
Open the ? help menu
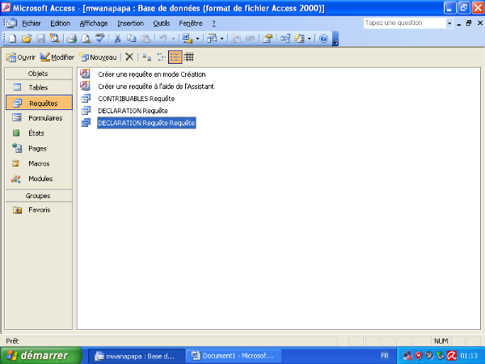(x=213, y=23)
